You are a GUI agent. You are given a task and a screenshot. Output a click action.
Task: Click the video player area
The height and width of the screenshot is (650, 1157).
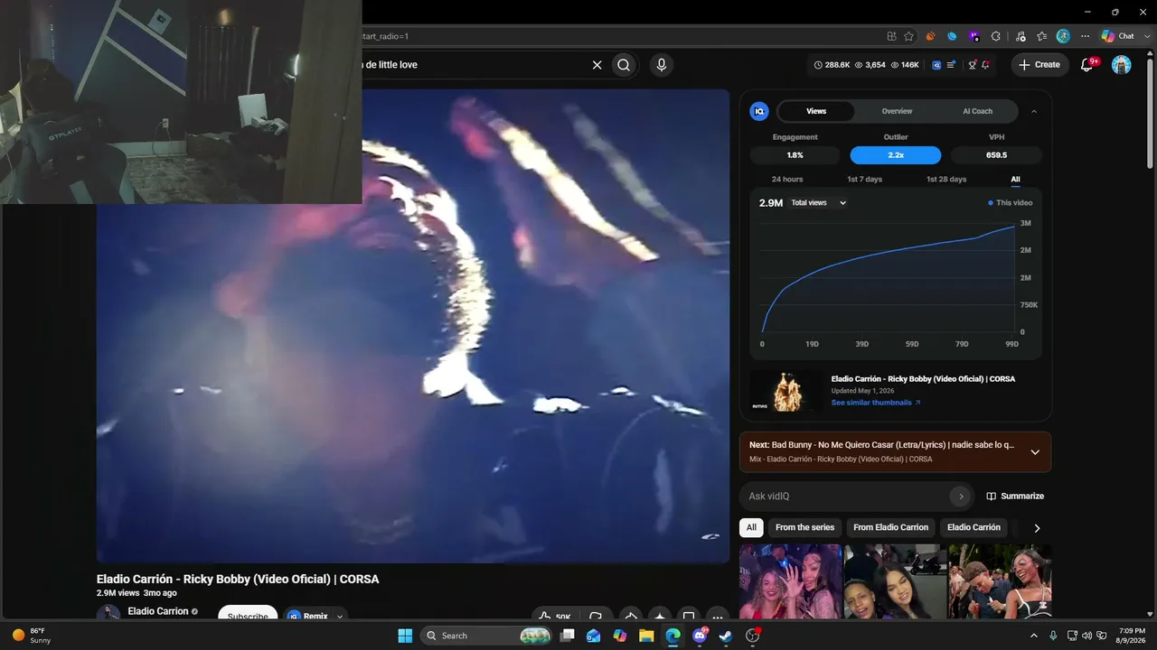pyautogui.click(x=413, y=326)
